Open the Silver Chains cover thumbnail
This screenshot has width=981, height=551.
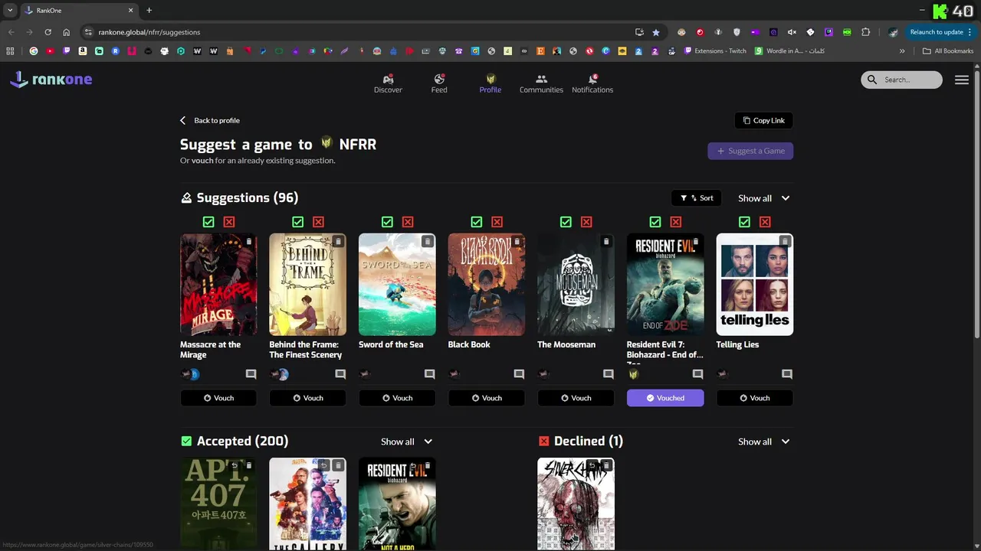click(576, 504)
